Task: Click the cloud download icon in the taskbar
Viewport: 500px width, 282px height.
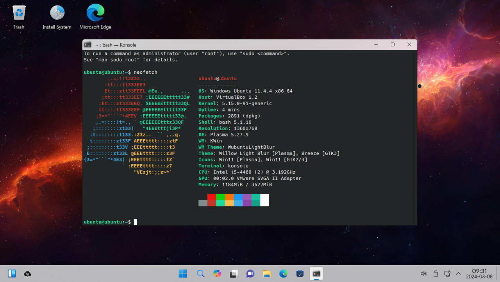Action: (x=27, y=274)
